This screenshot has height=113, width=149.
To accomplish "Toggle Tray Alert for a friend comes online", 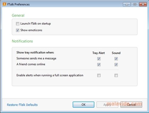I will coord(99,65).
